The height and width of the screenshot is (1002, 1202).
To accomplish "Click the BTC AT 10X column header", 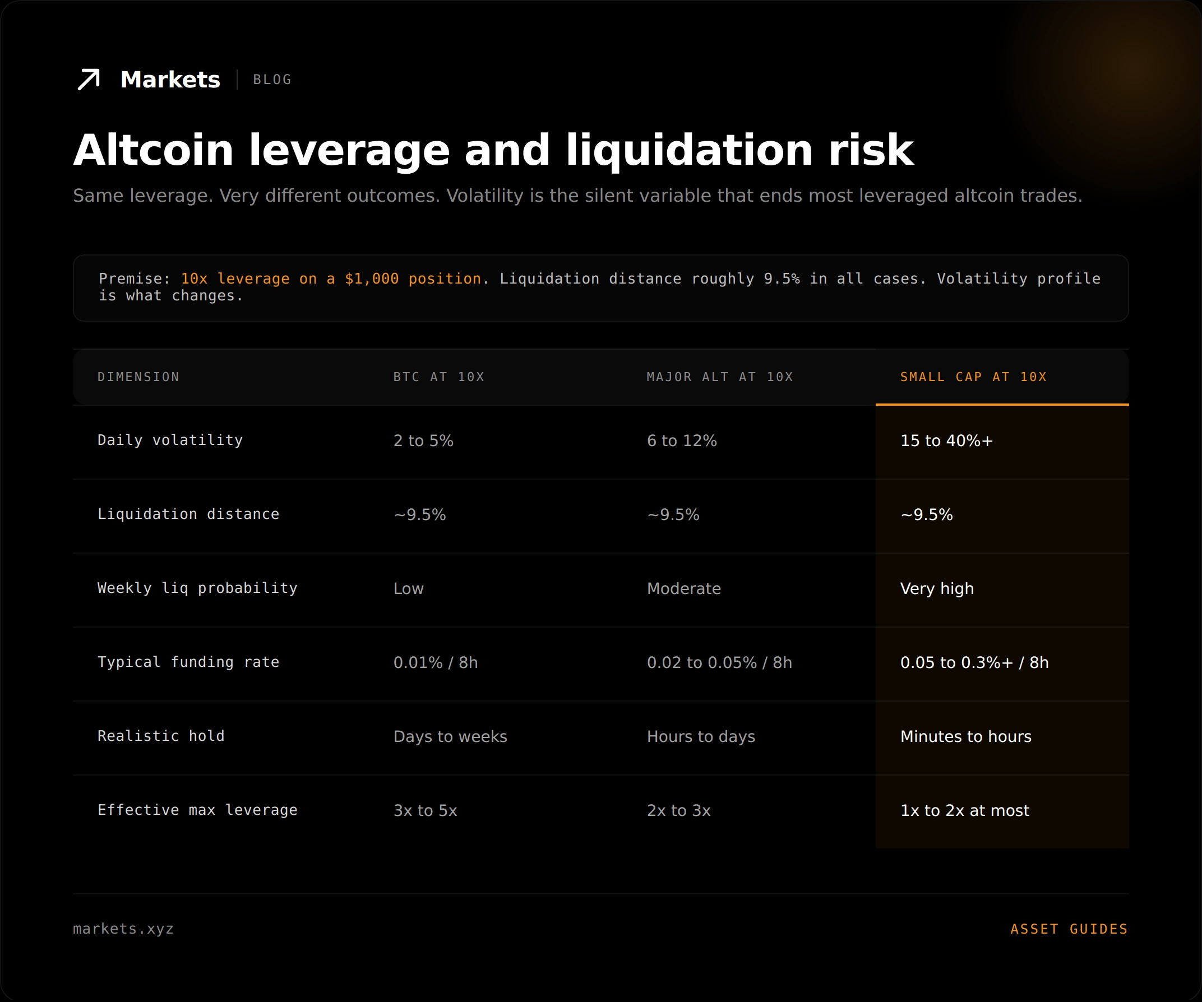I will click(x=439, y=377).
